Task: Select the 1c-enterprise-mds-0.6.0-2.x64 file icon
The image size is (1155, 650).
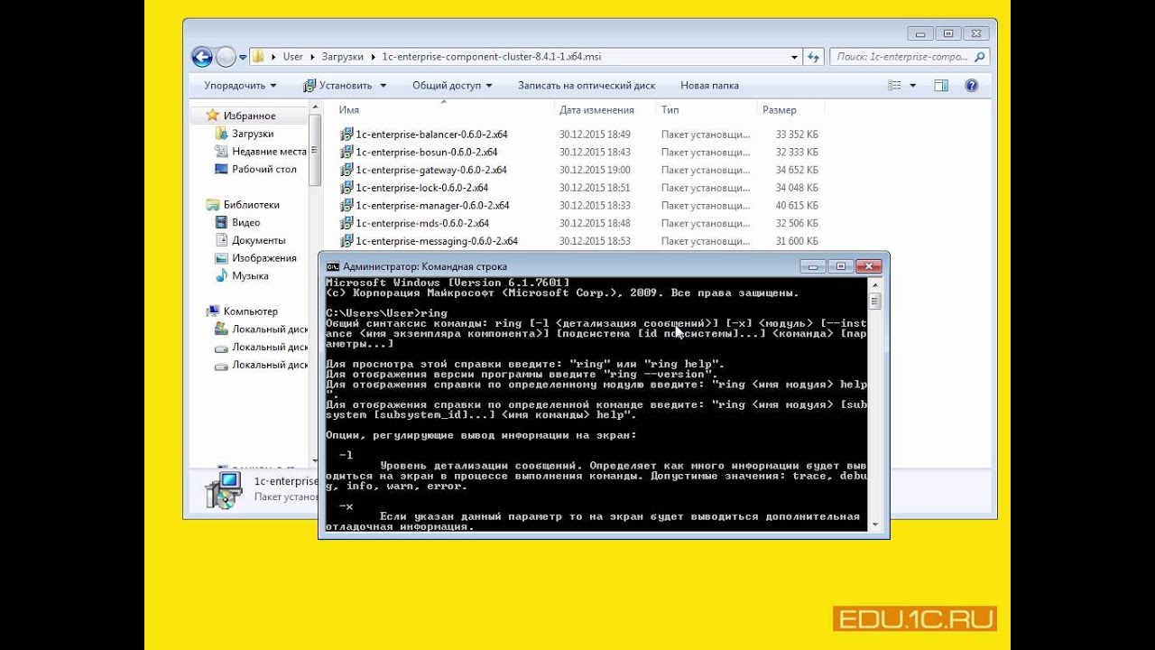Action: click(346, 223)
